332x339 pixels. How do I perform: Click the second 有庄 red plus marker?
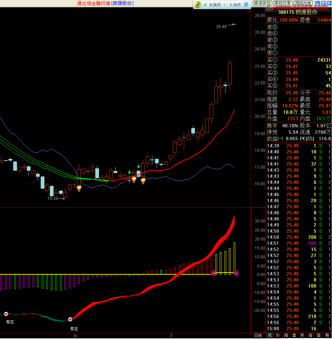pos(70,319)
